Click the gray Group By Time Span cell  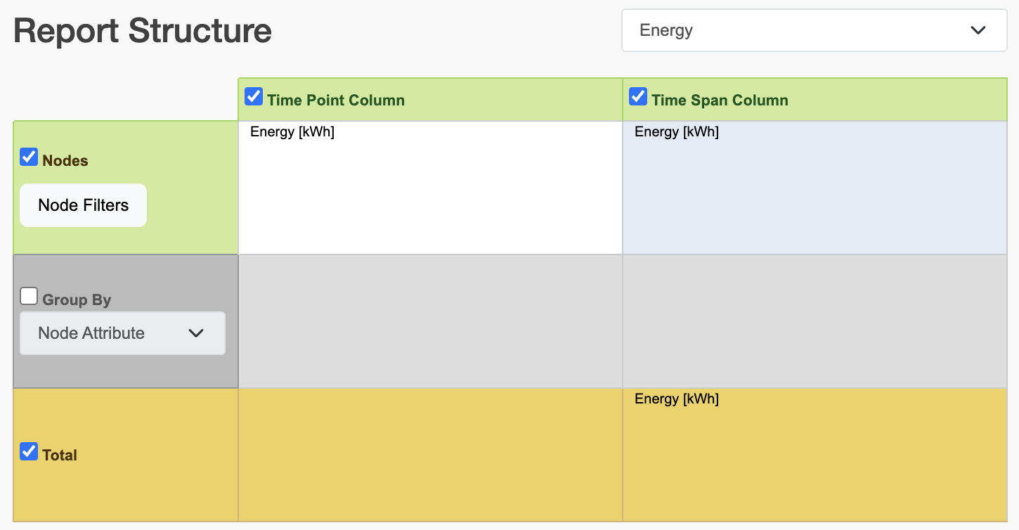[x=814, y=321]
